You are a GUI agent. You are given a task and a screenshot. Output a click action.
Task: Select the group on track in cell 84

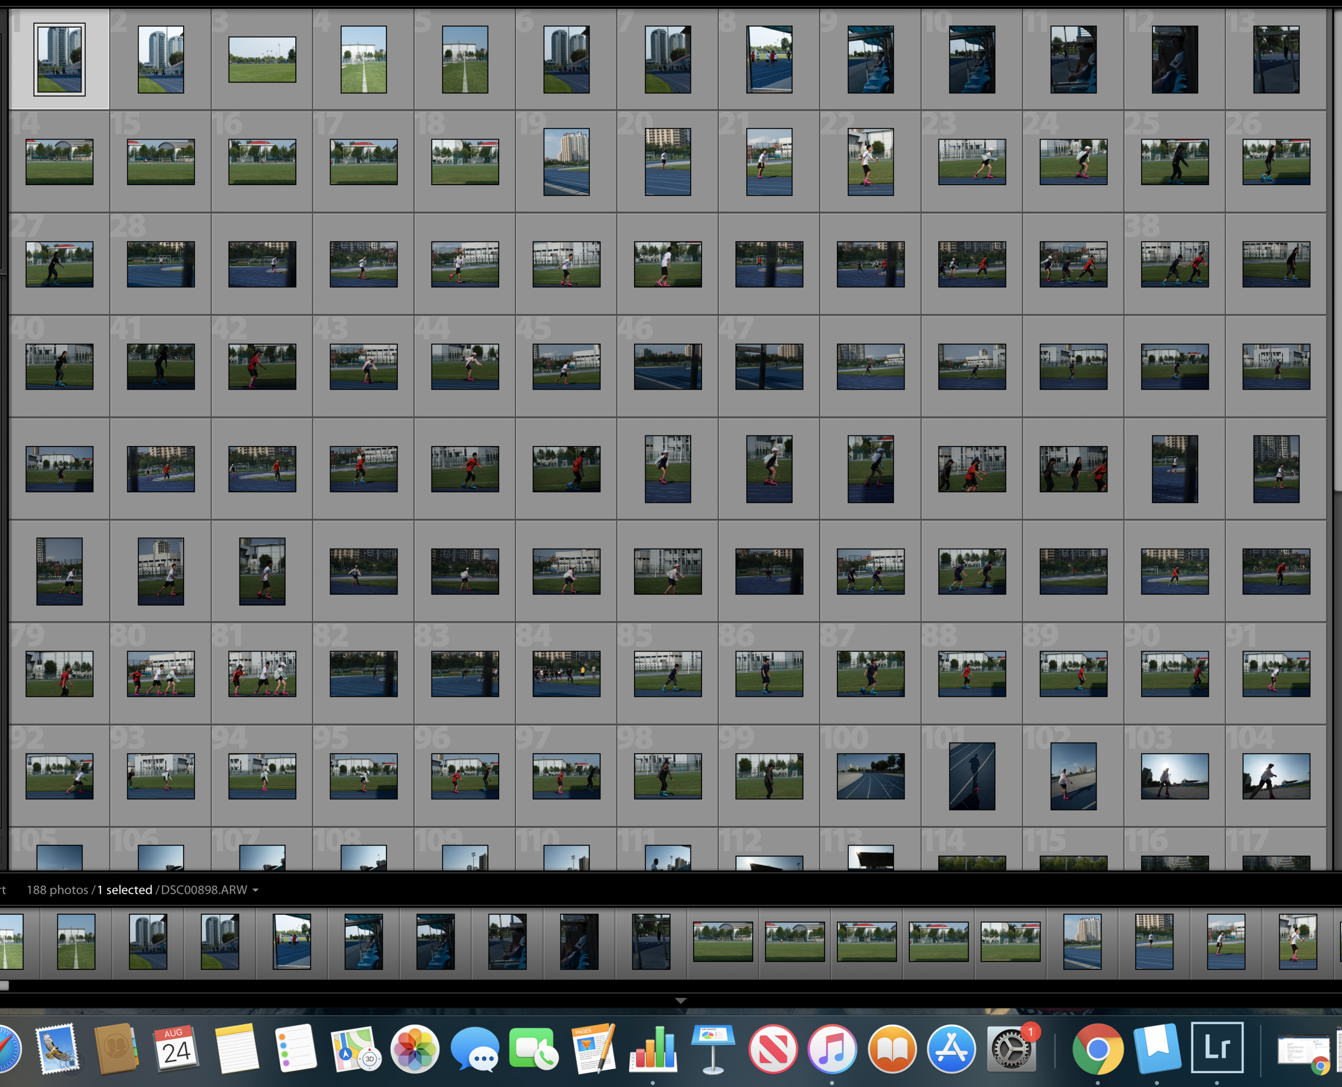click(x=567, y=674)
